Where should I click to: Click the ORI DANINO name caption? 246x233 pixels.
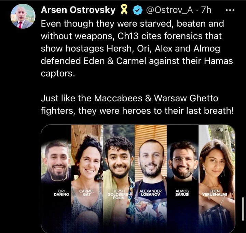coord(61,193)
